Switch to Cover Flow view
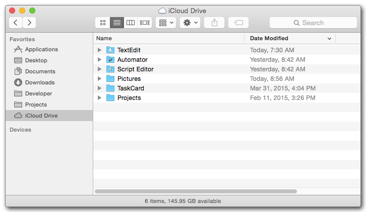The width and height of the screenshot is (366, 212). tap(145, 23)
